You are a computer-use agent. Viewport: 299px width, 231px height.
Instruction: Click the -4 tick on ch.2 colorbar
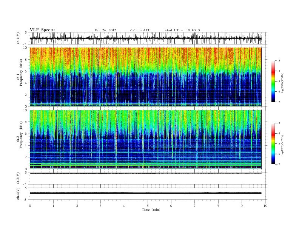[x=278, y=133]
